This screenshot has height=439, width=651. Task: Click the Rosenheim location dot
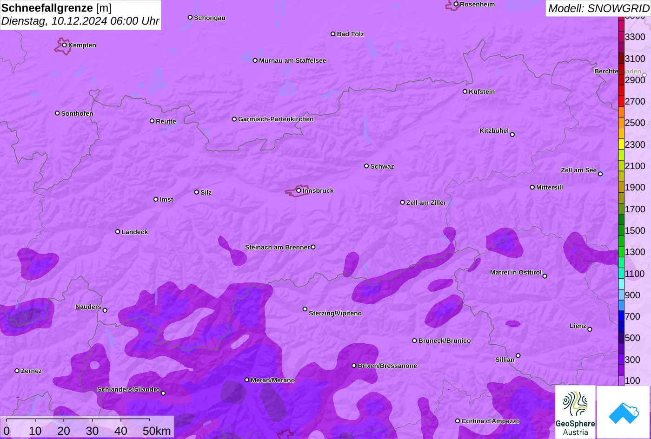tap(456, 4)
